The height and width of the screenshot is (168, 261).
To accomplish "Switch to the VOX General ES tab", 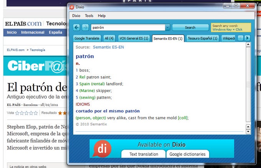I will coord(134,38).
